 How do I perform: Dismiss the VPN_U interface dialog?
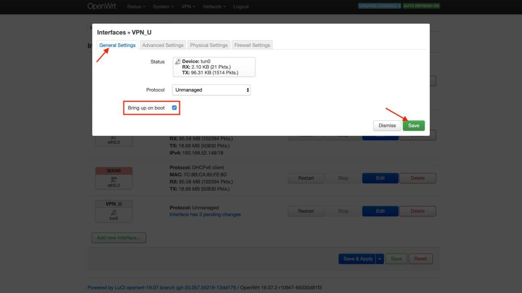click(x=387, y=126)
